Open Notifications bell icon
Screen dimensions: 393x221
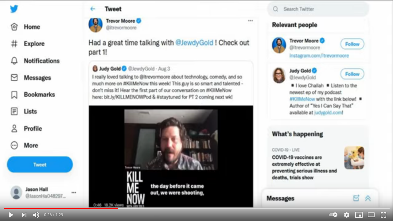coord(14,61)
